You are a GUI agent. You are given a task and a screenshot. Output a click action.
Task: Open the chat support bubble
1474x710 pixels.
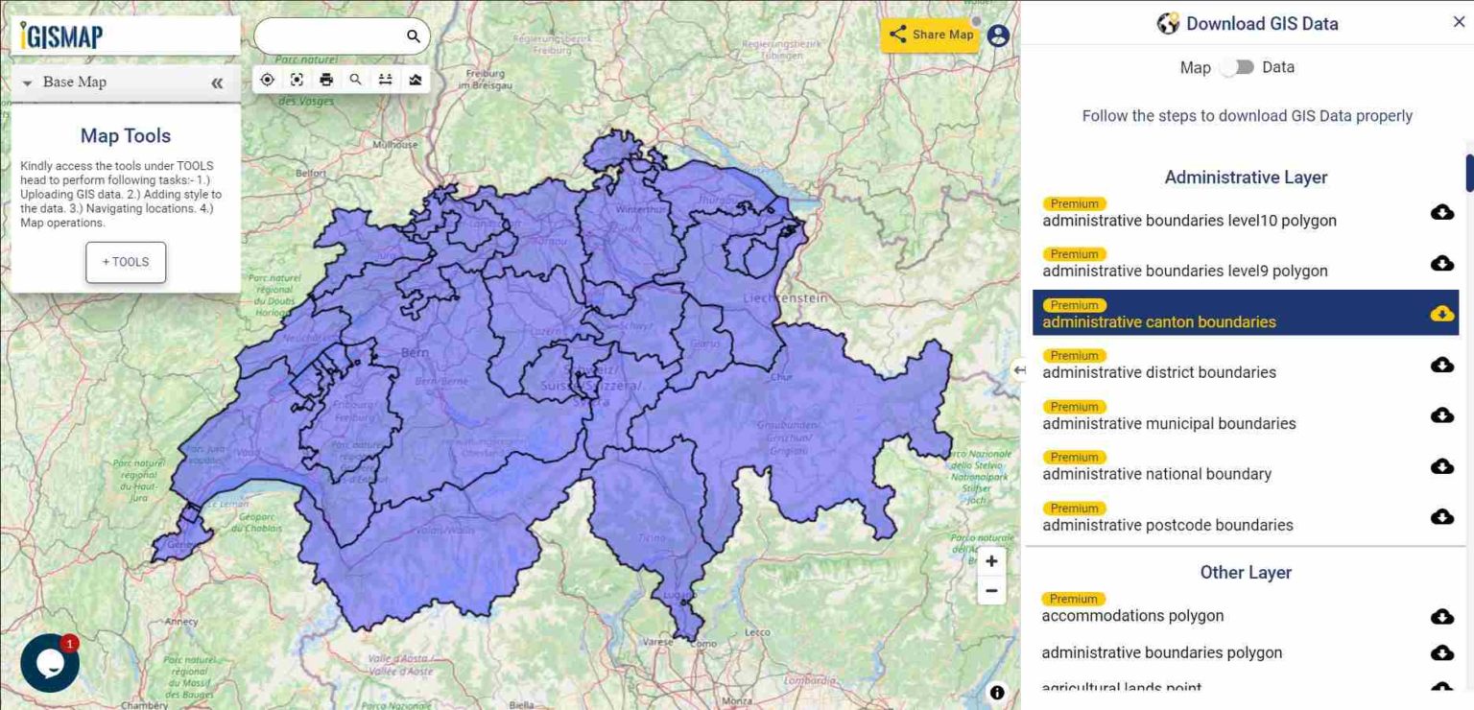click(49, 662)
